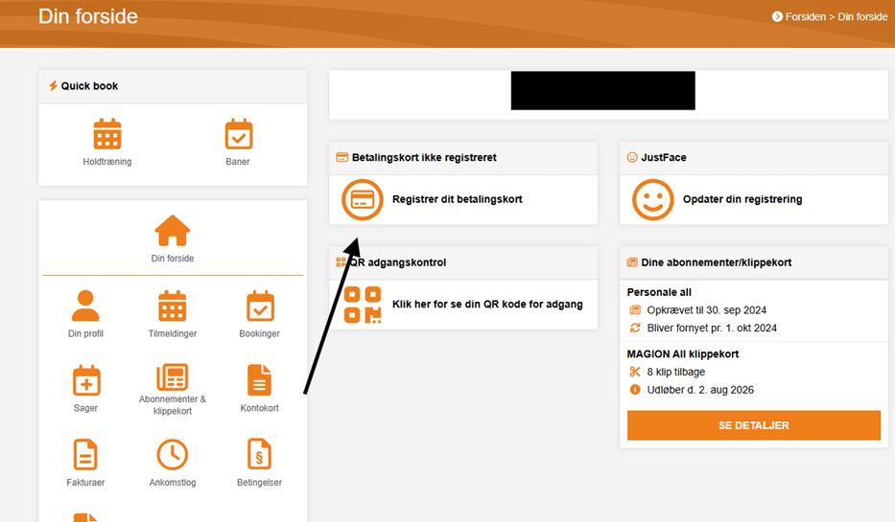The height and width of the screenshot is (522, 895).
Task: Click the JustFace smiley icon
Action: click(x=652, y=199)
